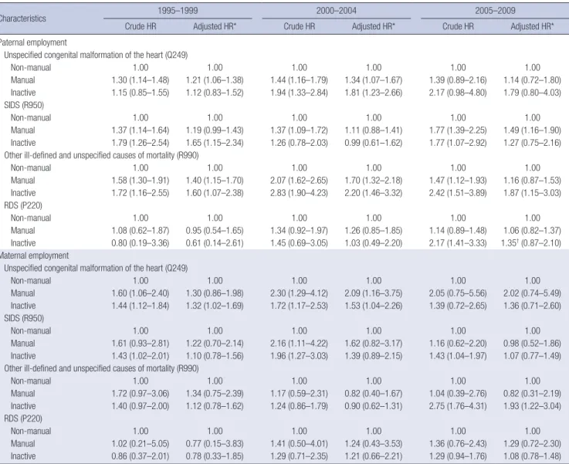
Task: Select cell '1.77 (1.39–2.25)'
Action: pos(458,130)
